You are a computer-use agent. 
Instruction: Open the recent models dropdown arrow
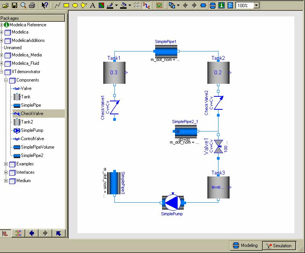[x=178, y=5]
